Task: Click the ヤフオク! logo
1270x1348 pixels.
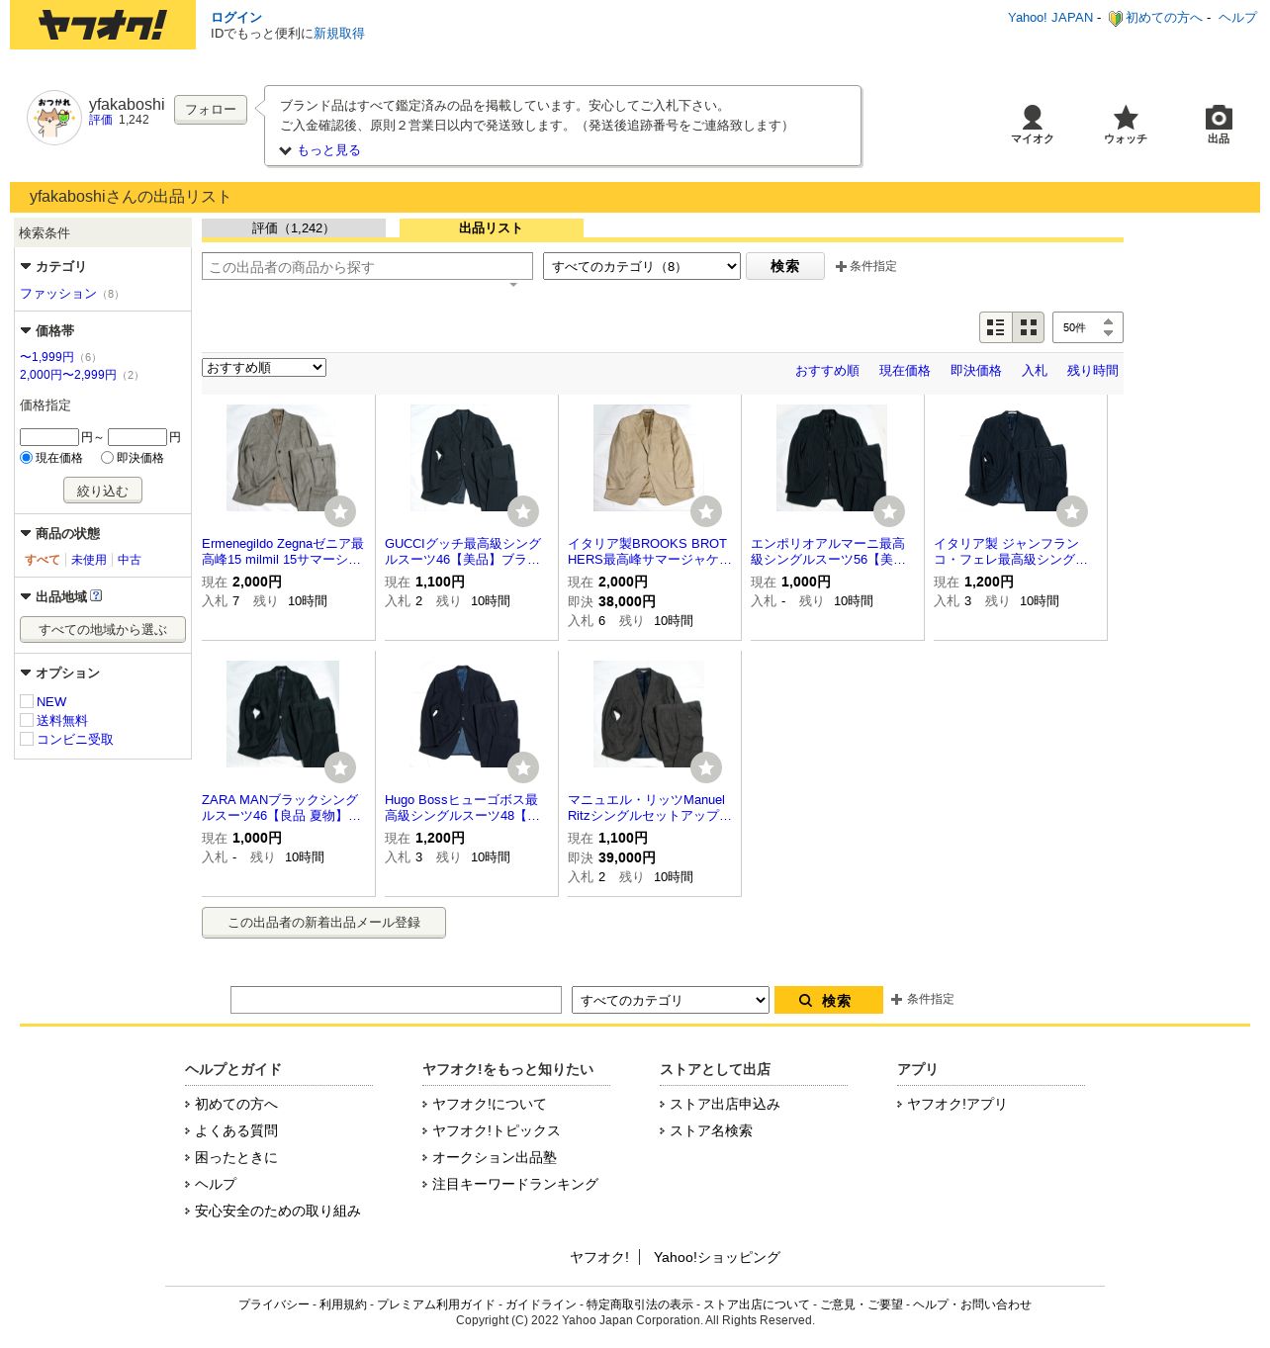Action: [x=103, y=25]
